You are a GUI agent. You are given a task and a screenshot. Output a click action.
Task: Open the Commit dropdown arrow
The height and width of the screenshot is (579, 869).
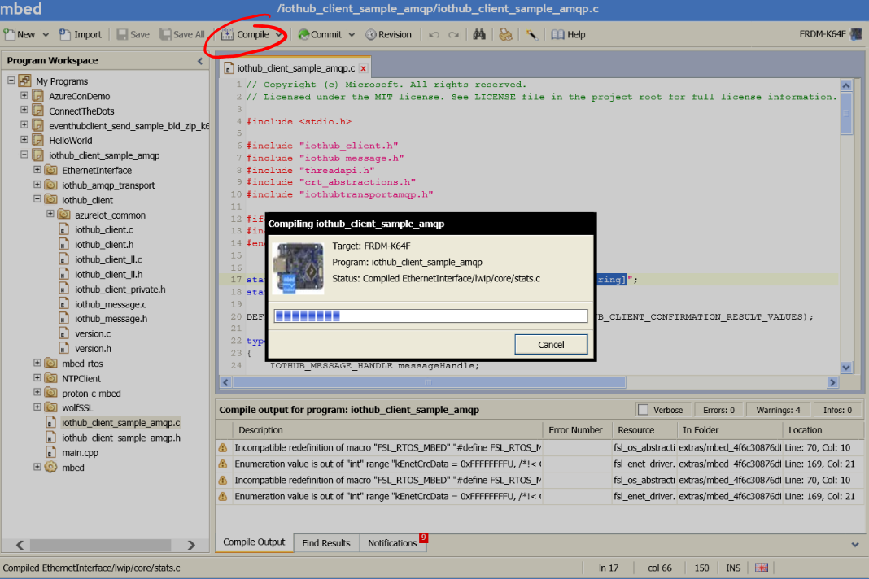pyautogui.click(x=352, y=35)
